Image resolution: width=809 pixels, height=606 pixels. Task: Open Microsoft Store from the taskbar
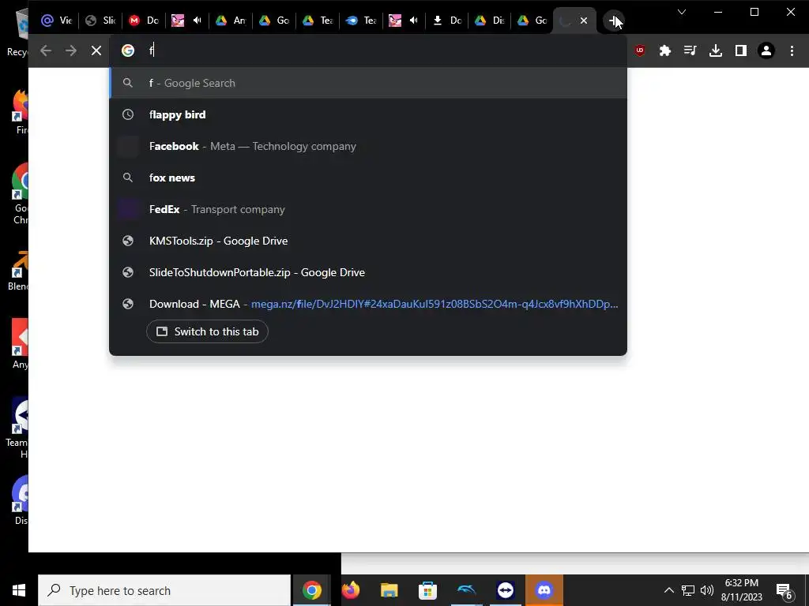[x=427, y=590]
